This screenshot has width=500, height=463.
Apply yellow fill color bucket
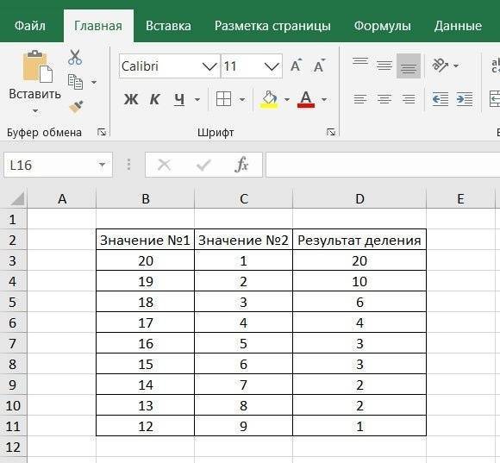(270, 99)
